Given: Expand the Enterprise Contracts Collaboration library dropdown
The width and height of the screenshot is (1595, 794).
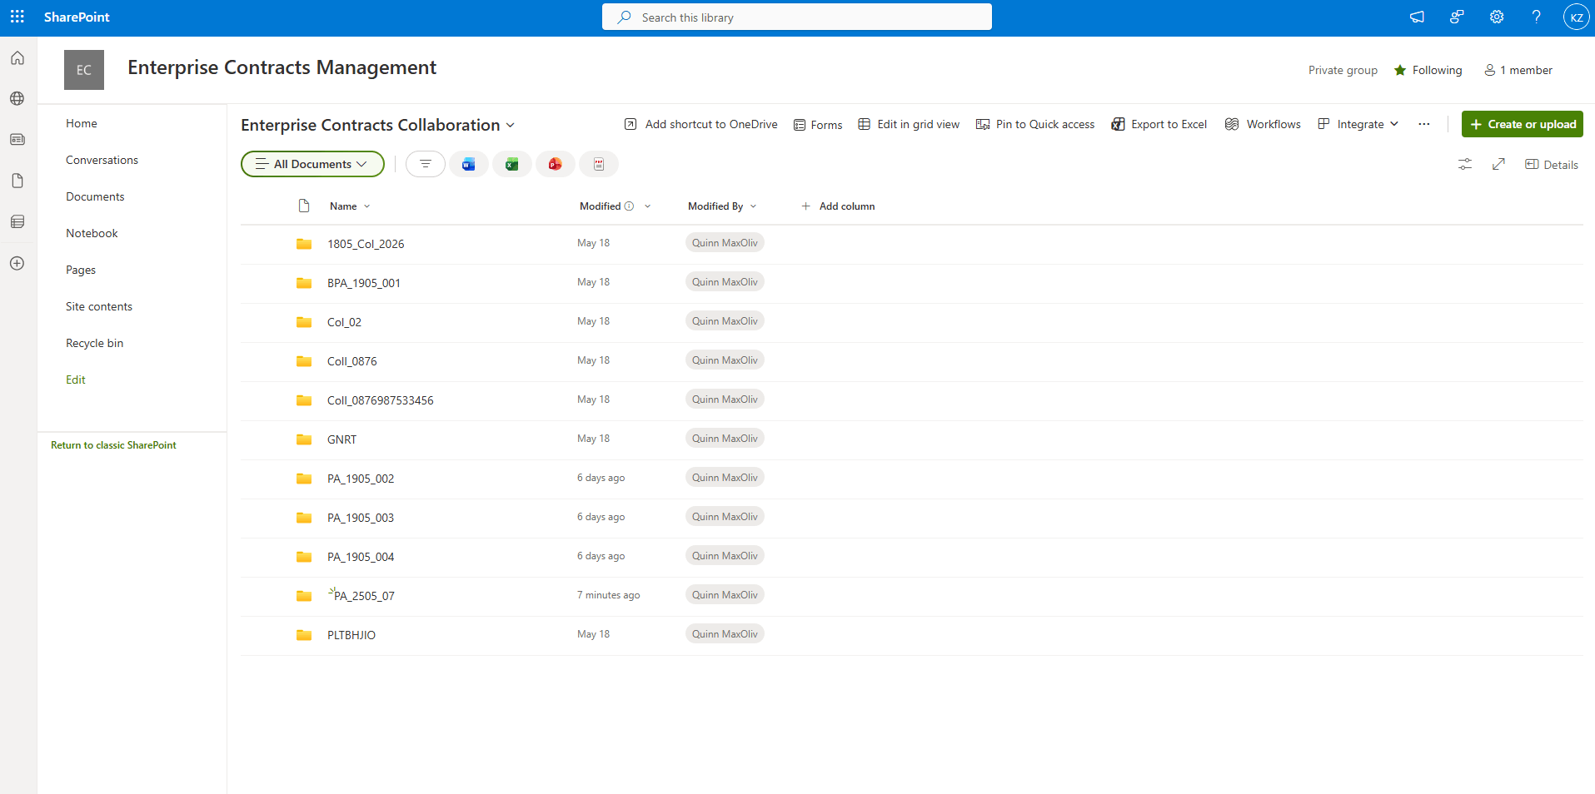Looking at the screenshot, I should pyautogui.click(x=378, y=125).
